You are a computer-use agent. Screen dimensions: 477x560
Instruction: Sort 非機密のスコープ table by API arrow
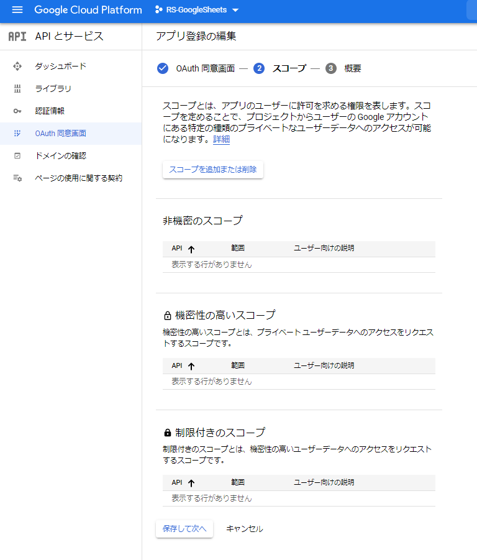191,249
